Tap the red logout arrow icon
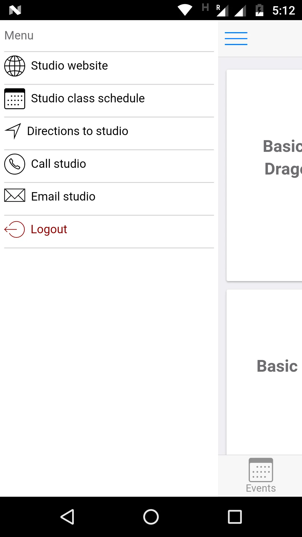Image resolution: width=302 pixels, height=537 pixels. coord(15,229)
